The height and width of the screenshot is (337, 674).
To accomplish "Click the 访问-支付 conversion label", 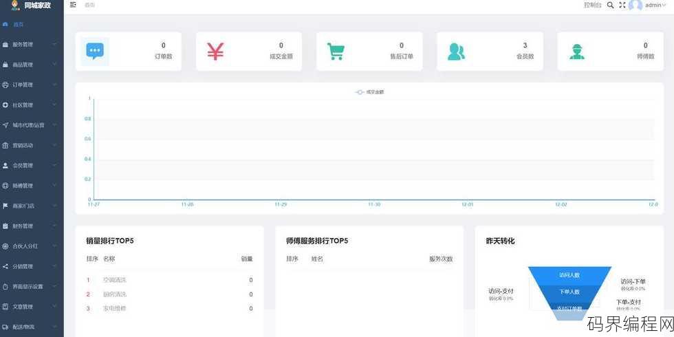I will pos(501,292).
